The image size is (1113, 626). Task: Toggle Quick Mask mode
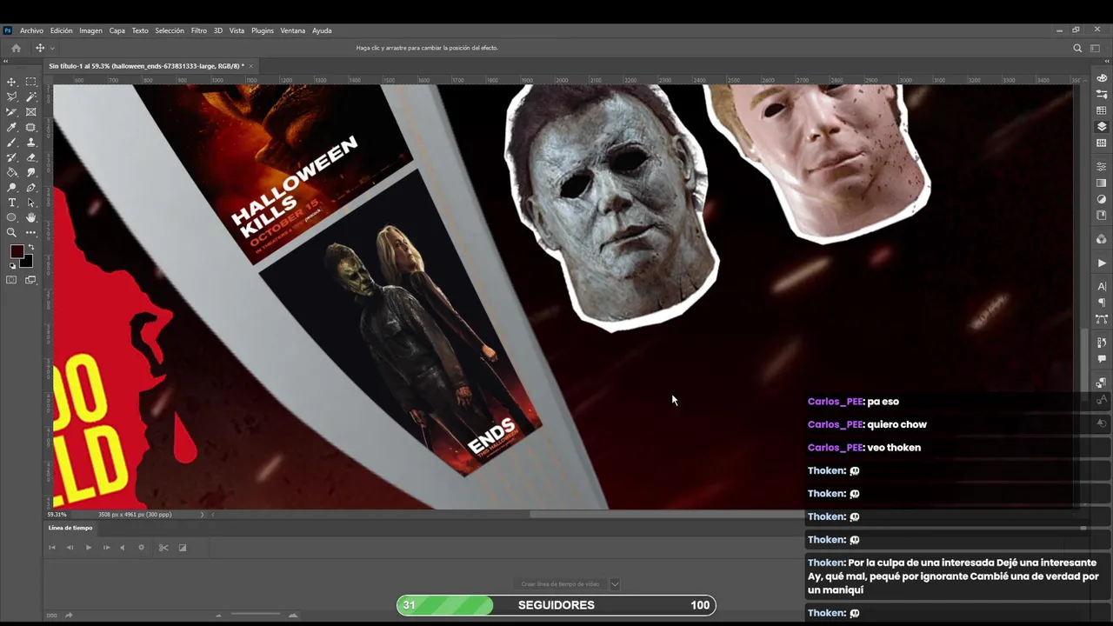point(11,280)
